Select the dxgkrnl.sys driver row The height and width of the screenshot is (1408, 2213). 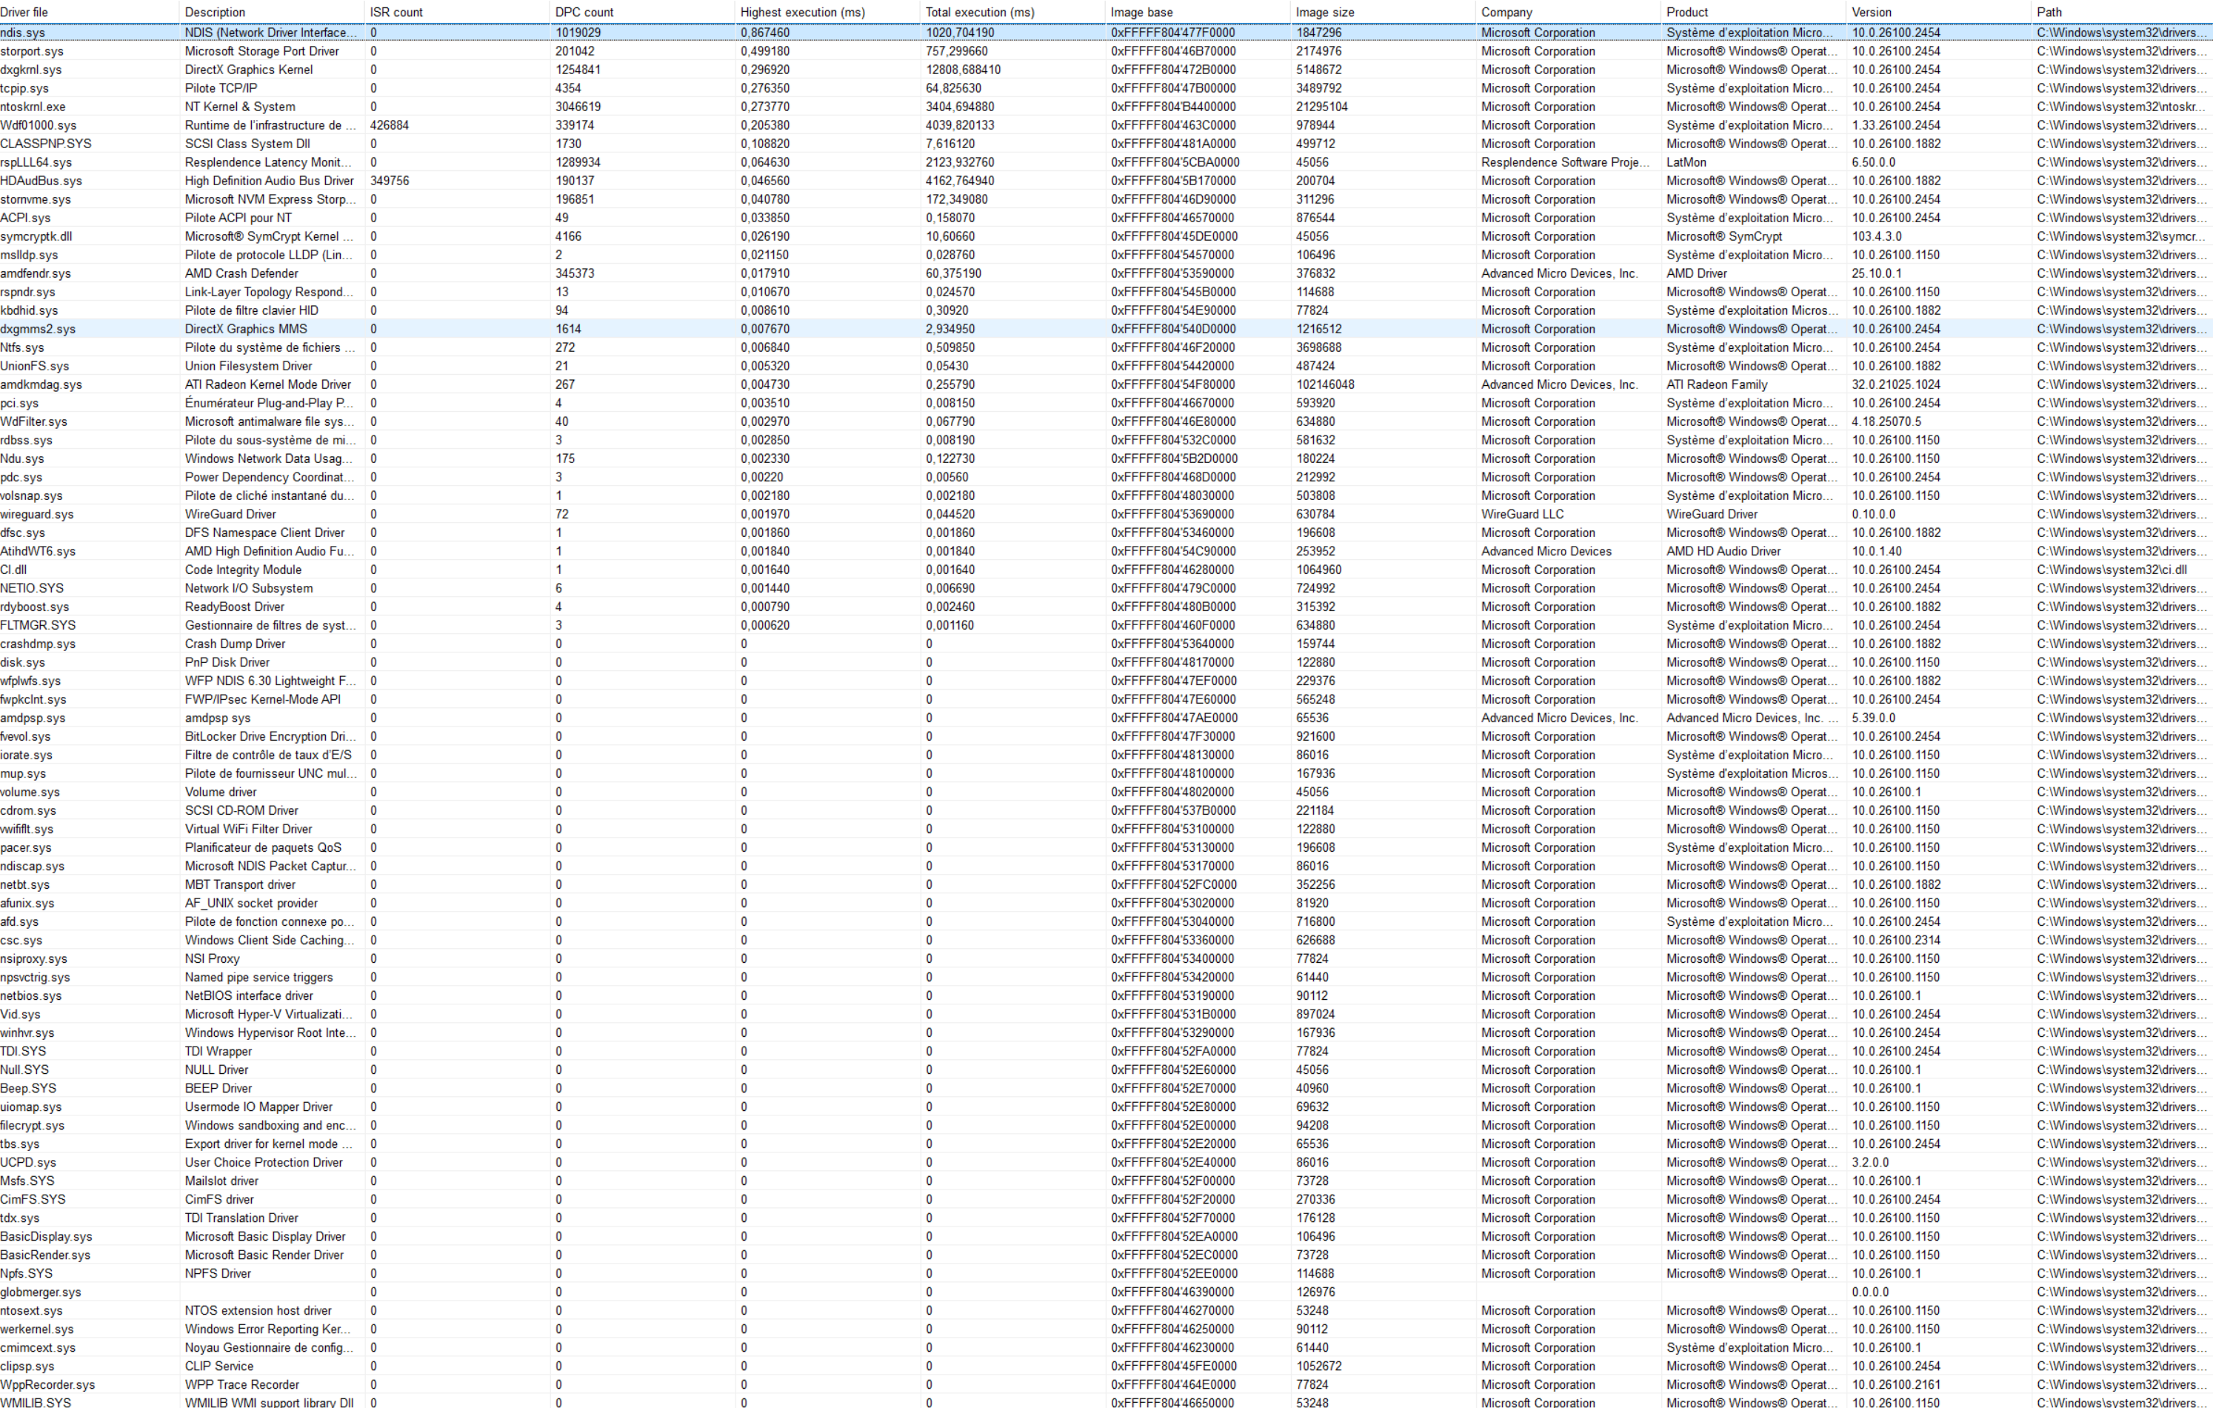click(x=31, y=70)
